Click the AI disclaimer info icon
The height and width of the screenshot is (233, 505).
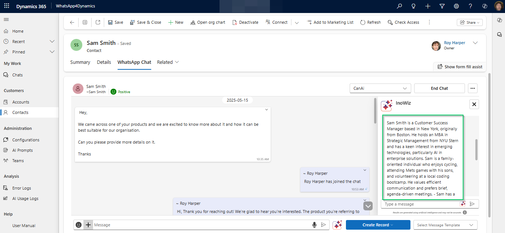pyautogui.click(x=465, y=213)
